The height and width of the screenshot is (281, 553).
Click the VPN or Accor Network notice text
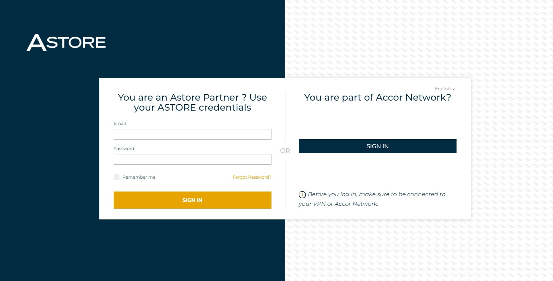pyautogui.click(x=372, y=199)
